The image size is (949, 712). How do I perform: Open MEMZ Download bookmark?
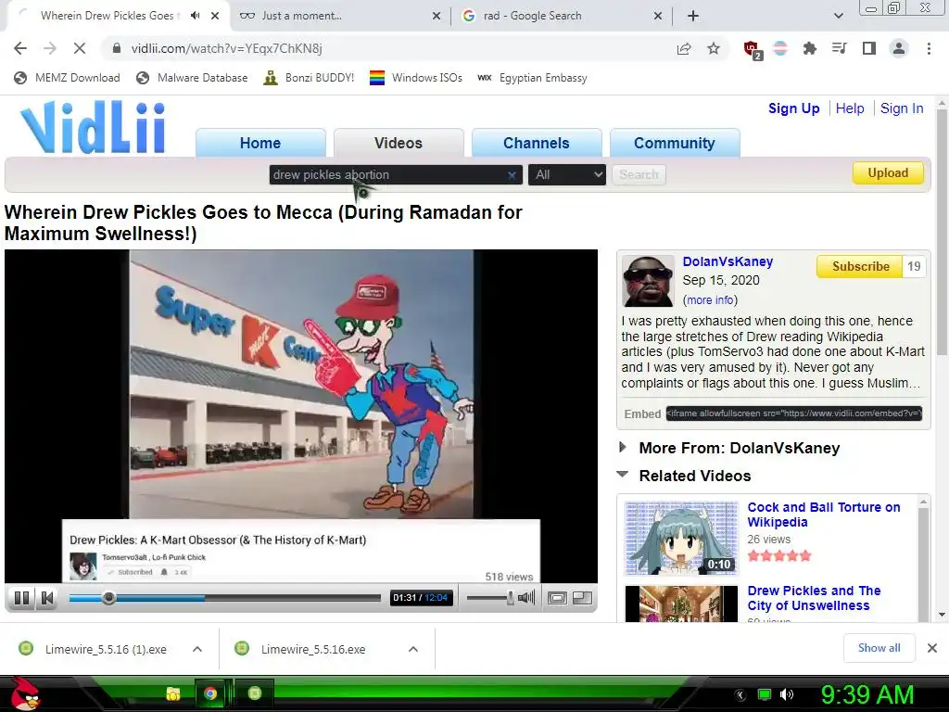tap(67, 78)
